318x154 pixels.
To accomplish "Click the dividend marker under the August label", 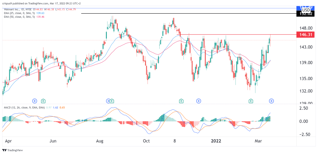I will pos(108,101).
